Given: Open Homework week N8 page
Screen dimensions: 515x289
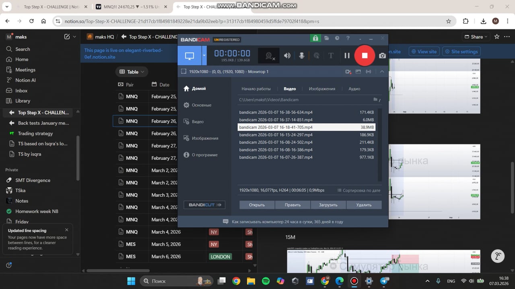Looking at the screenshot, I should 37,211.
